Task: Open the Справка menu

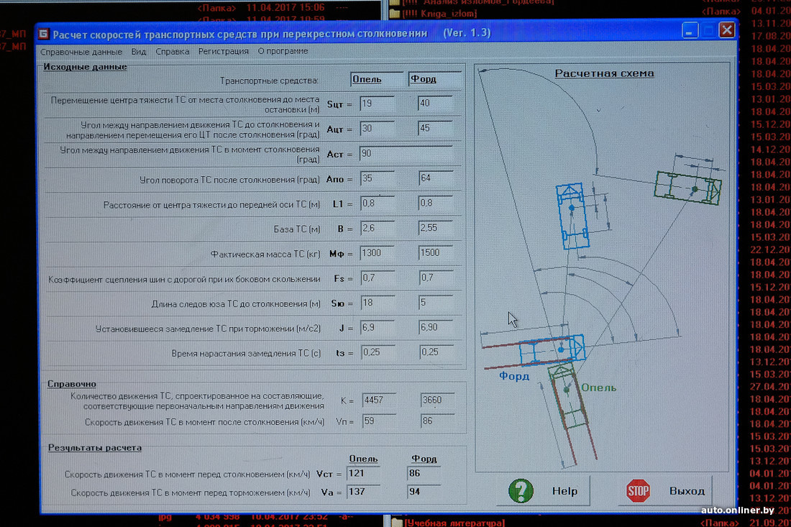Action: (172, 52)
